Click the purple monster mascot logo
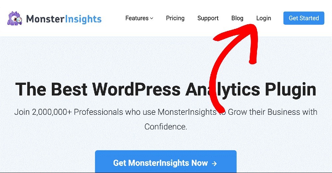Image resolution: width=332 pixels, height=173 pixels. [x=15, y=19]
